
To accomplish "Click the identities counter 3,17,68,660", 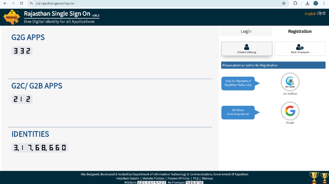I will coord(40,148).
